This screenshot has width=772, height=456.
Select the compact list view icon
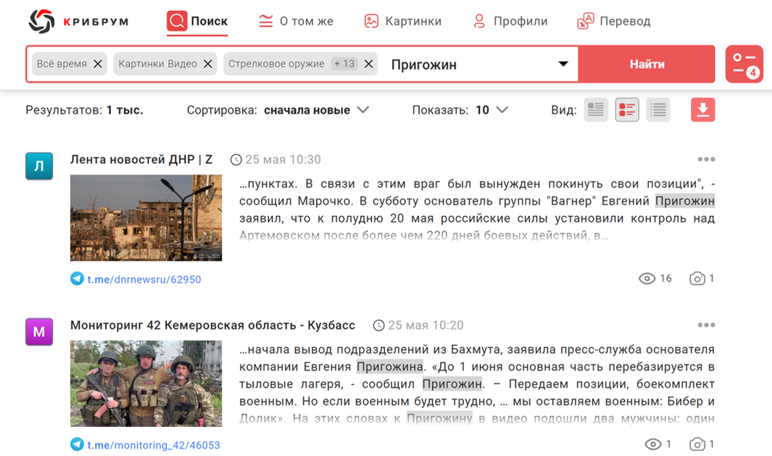pyautogui.click(x=657, y=109)
